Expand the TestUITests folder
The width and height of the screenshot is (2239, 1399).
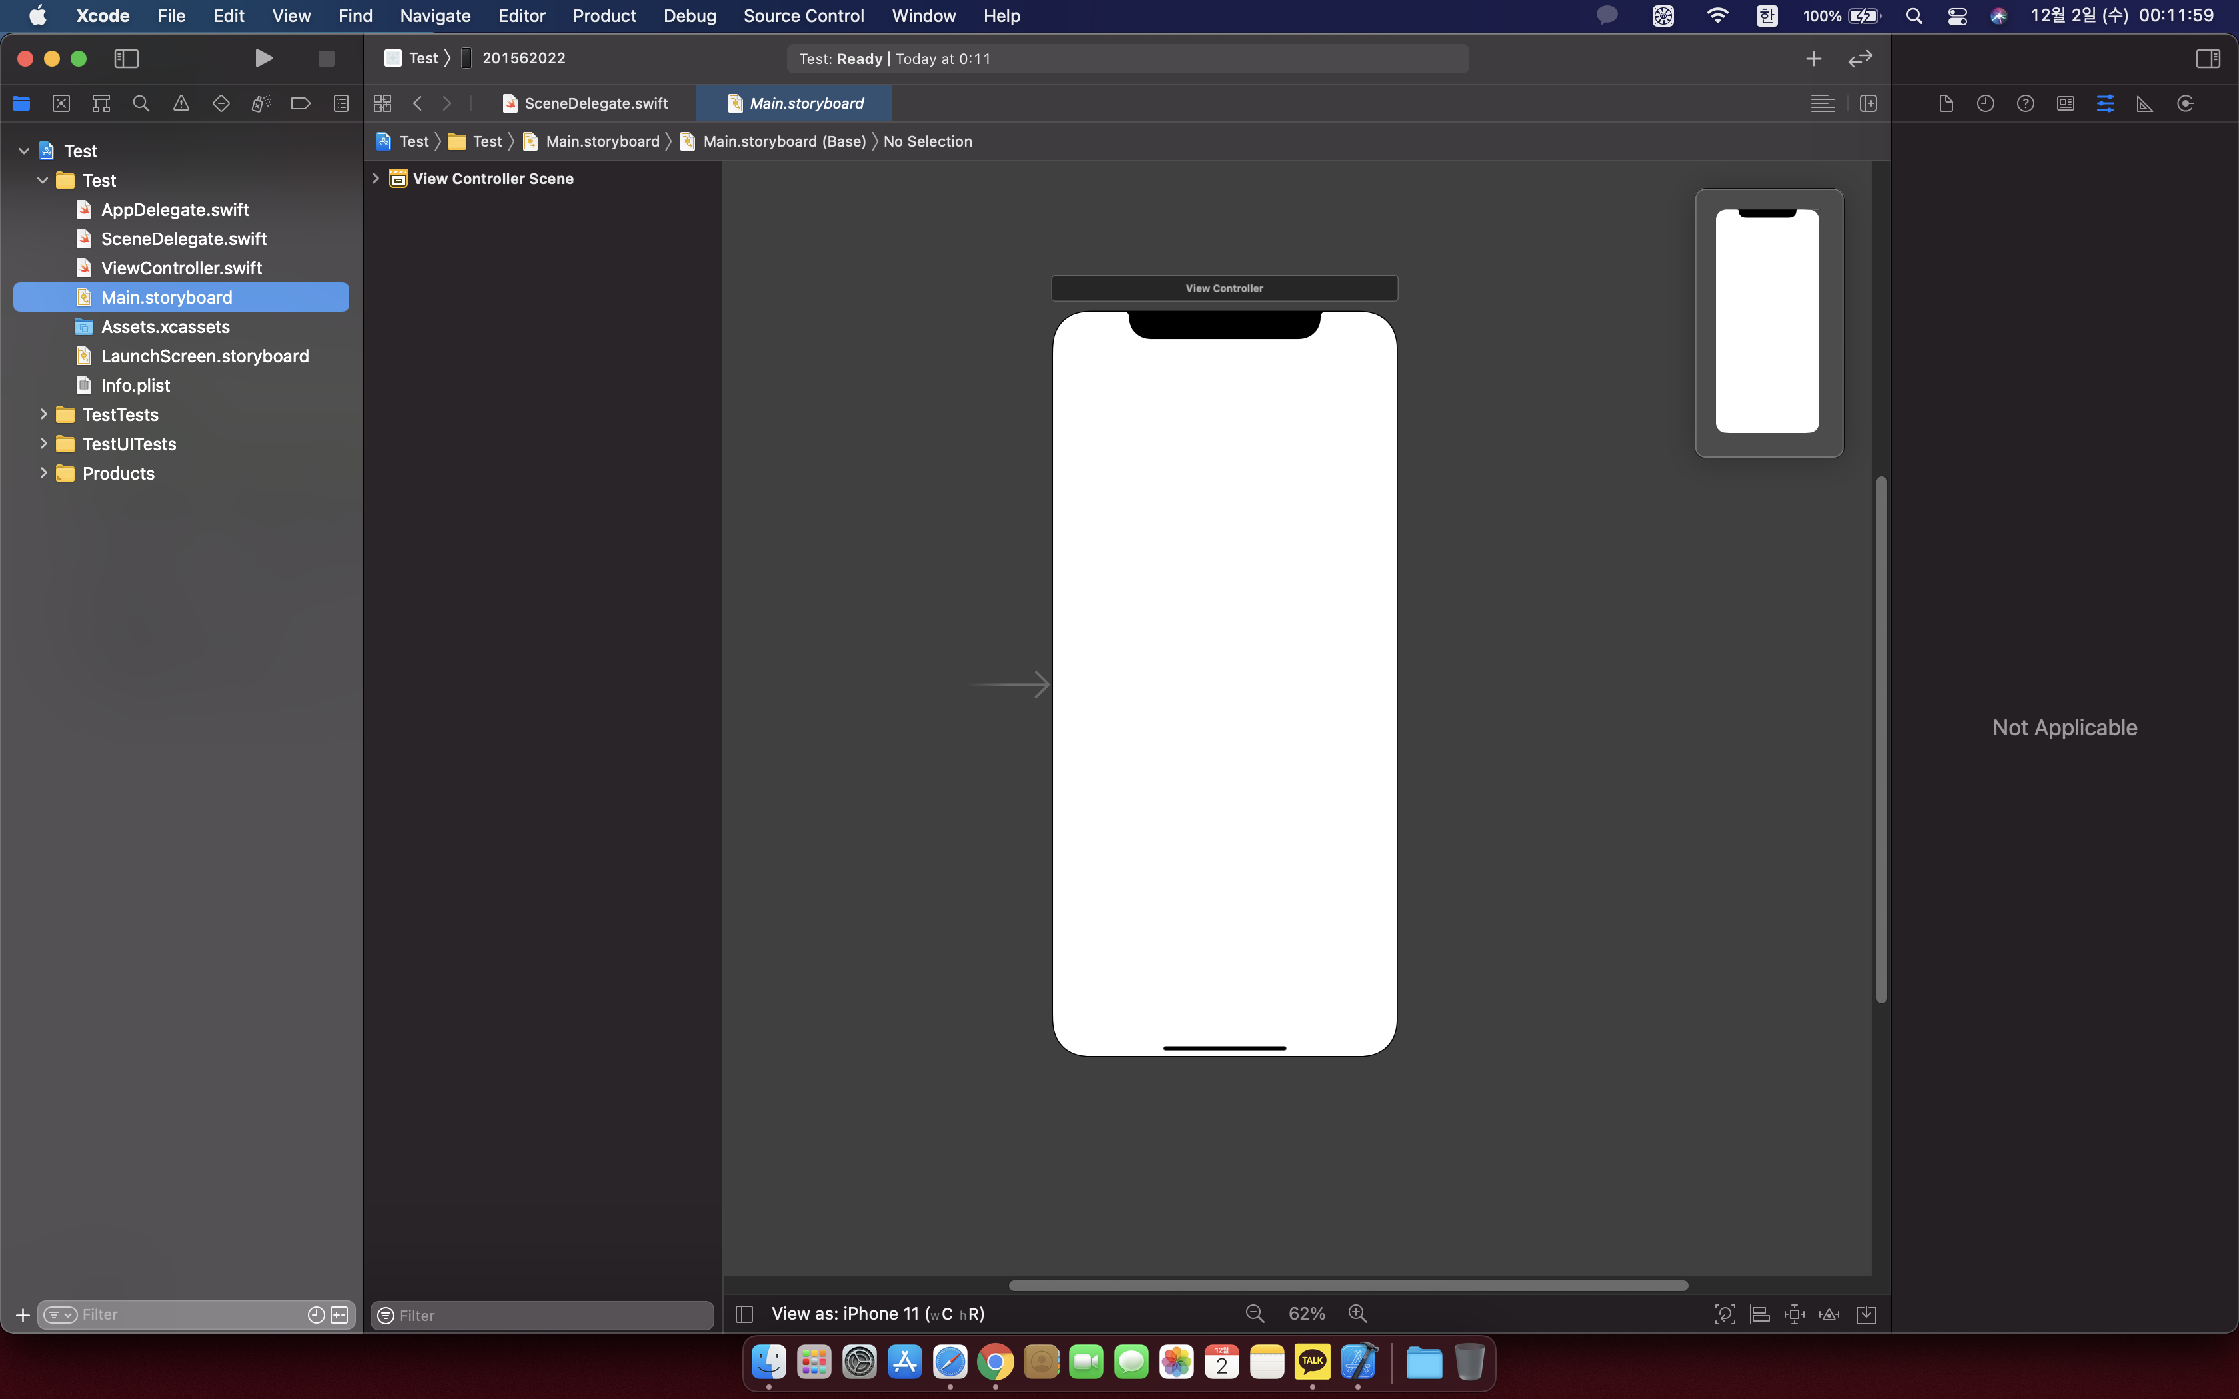click(43, 444)
